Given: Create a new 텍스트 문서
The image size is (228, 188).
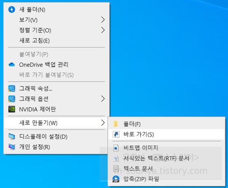Looking at the screenshot, I should [167, 169].
